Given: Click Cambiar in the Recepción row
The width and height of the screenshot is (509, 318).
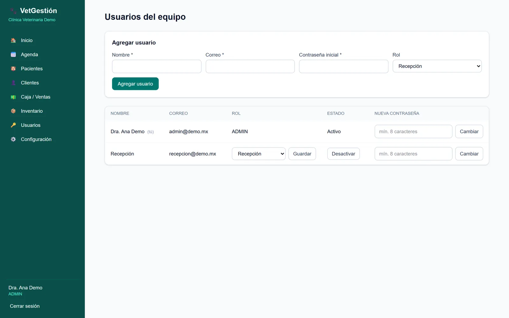Looking at the screenshot, I should [469, 154].
